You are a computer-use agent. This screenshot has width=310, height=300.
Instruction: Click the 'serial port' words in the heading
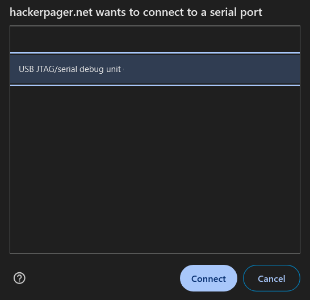tap(236, 12)
